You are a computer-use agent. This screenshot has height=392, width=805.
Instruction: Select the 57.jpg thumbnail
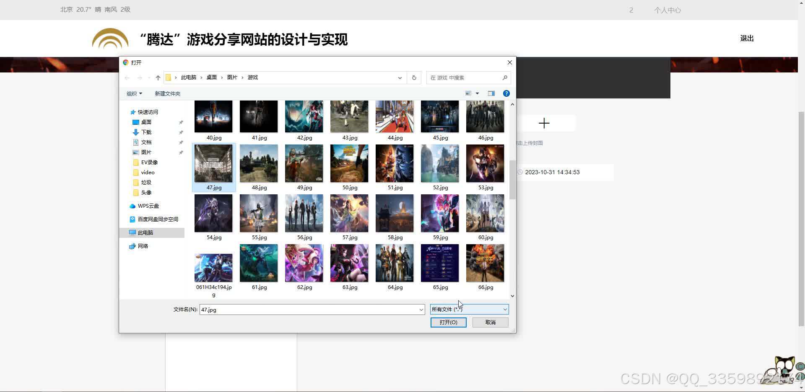click(349, 213)
